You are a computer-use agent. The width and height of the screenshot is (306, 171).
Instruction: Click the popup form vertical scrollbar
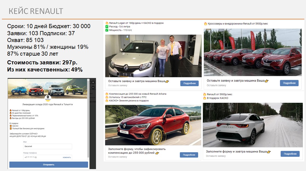click(88, 119)
